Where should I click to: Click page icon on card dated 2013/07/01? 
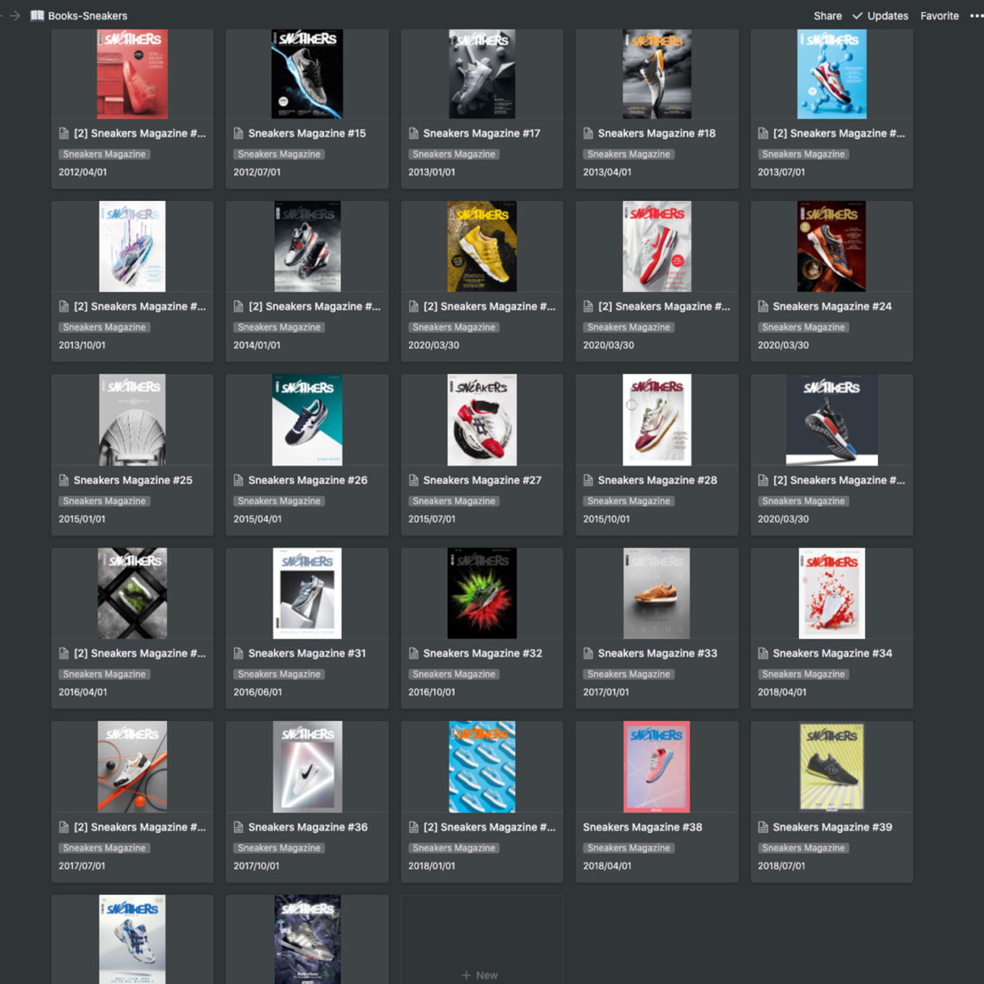click(763, 134)
